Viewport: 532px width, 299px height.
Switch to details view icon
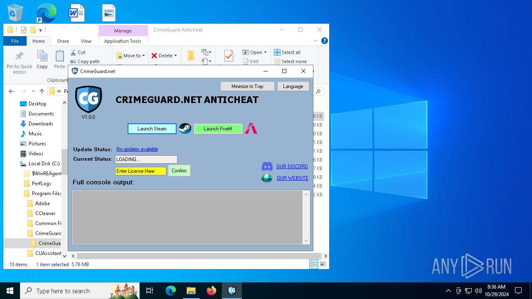(314, 265)
